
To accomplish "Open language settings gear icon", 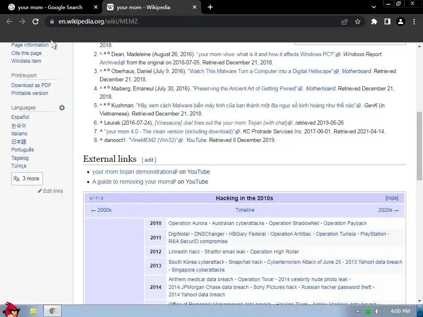I will pos(62,108).
